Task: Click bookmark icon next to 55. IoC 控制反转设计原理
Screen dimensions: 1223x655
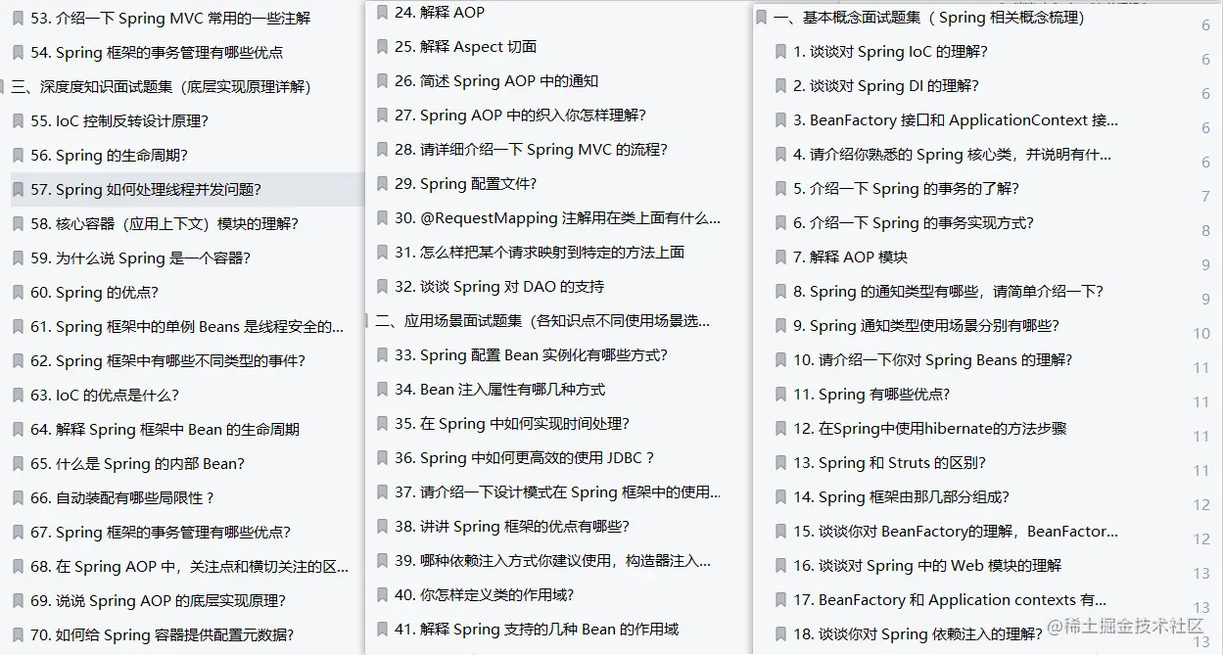Action: click(18, 121)
